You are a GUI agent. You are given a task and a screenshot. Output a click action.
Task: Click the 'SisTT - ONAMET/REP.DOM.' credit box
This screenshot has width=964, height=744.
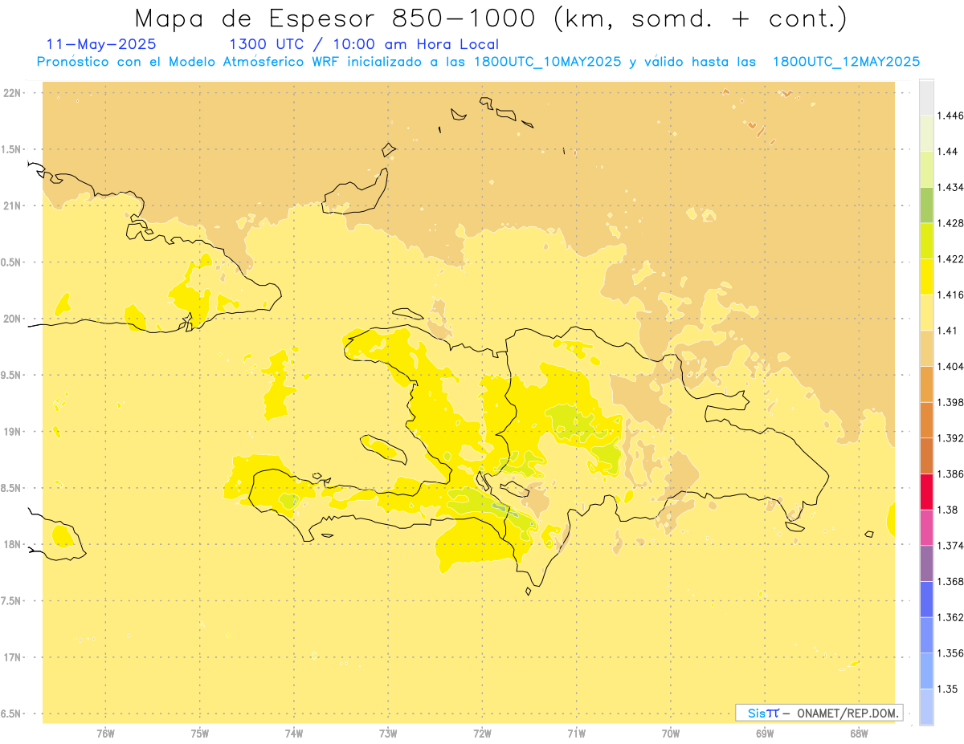click(819, 713)
